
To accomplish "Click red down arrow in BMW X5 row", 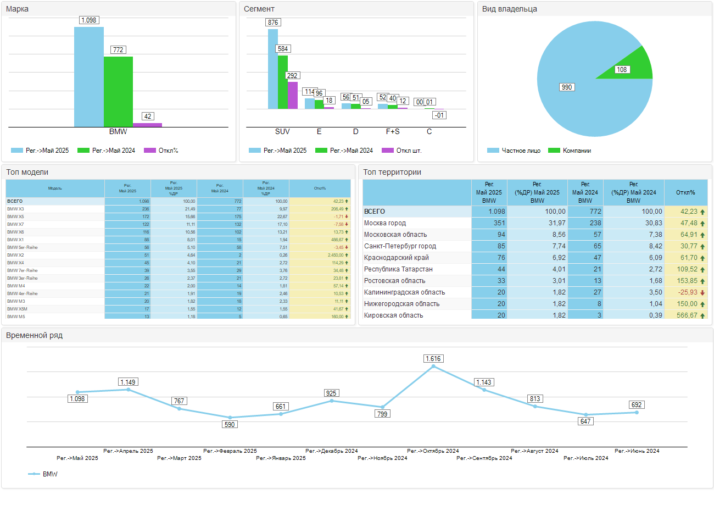I will click(x=347, y=217).
